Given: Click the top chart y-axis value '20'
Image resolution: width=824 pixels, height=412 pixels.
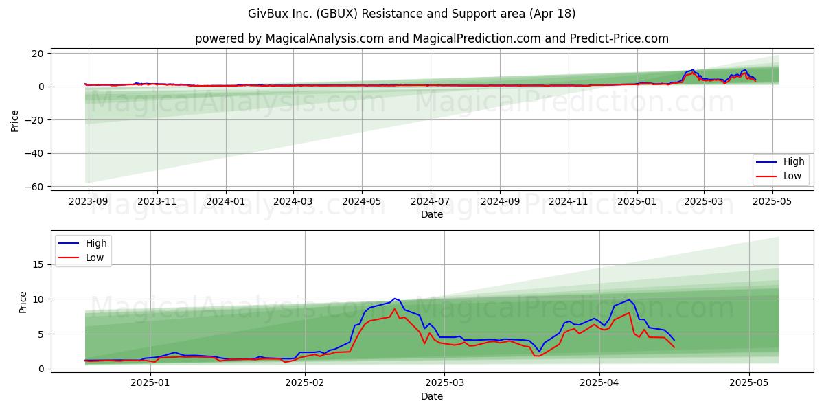Looking at the screenshot, I should click(x=38, y=54).
